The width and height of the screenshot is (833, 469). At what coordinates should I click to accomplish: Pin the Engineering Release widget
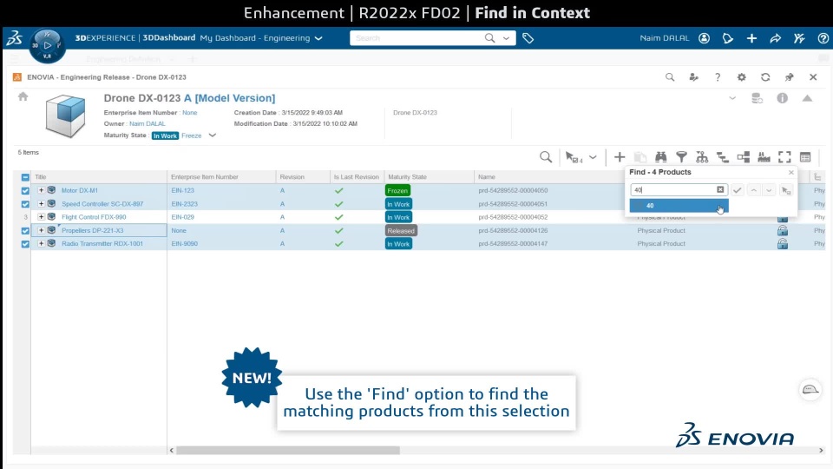click(x=790, y=77)
